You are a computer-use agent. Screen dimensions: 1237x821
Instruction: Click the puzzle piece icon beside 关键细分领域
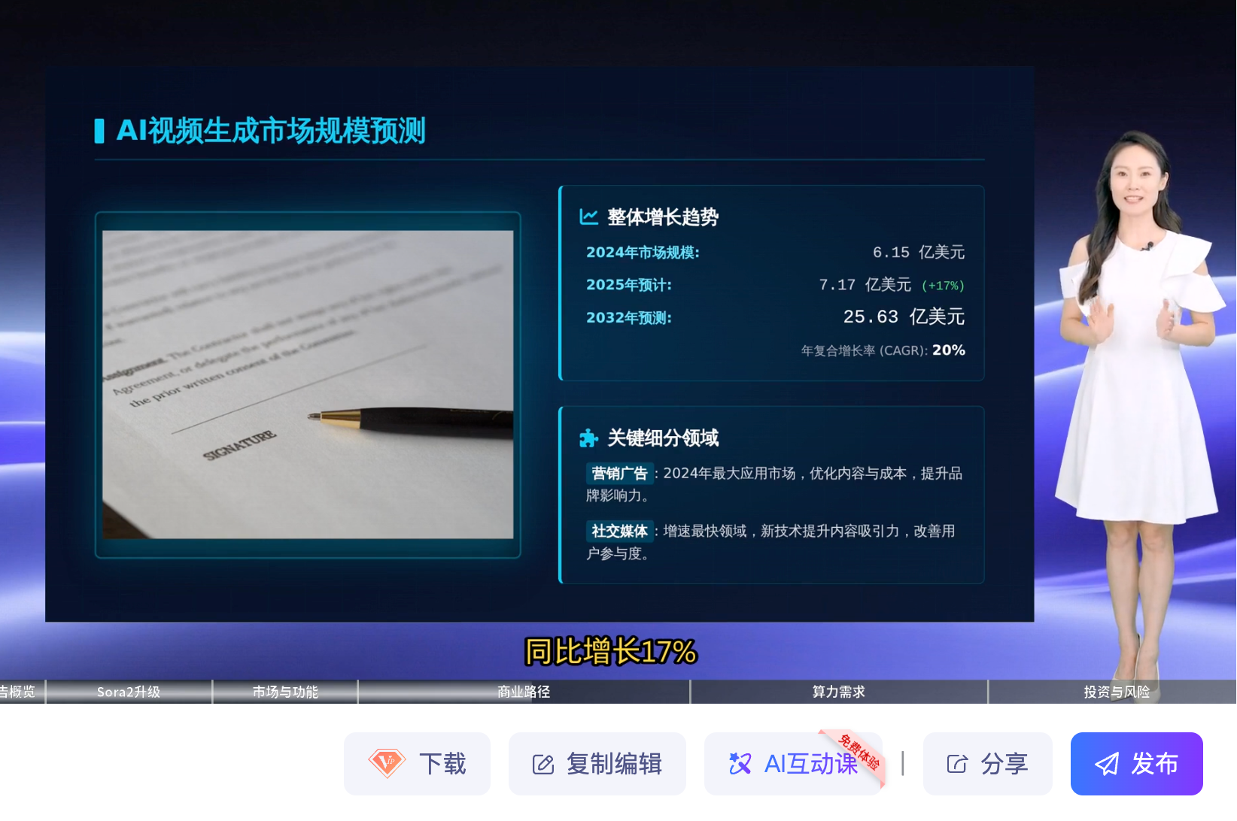point(588,438)
